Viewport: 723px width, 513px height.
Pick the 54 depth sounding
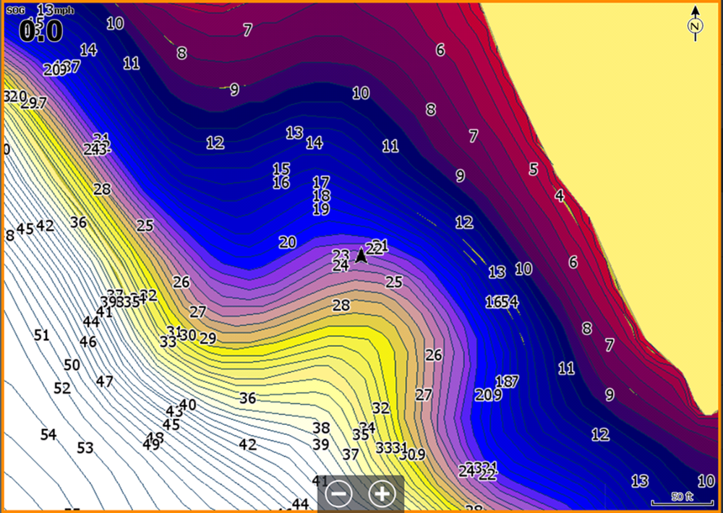(x=48, y=434)
